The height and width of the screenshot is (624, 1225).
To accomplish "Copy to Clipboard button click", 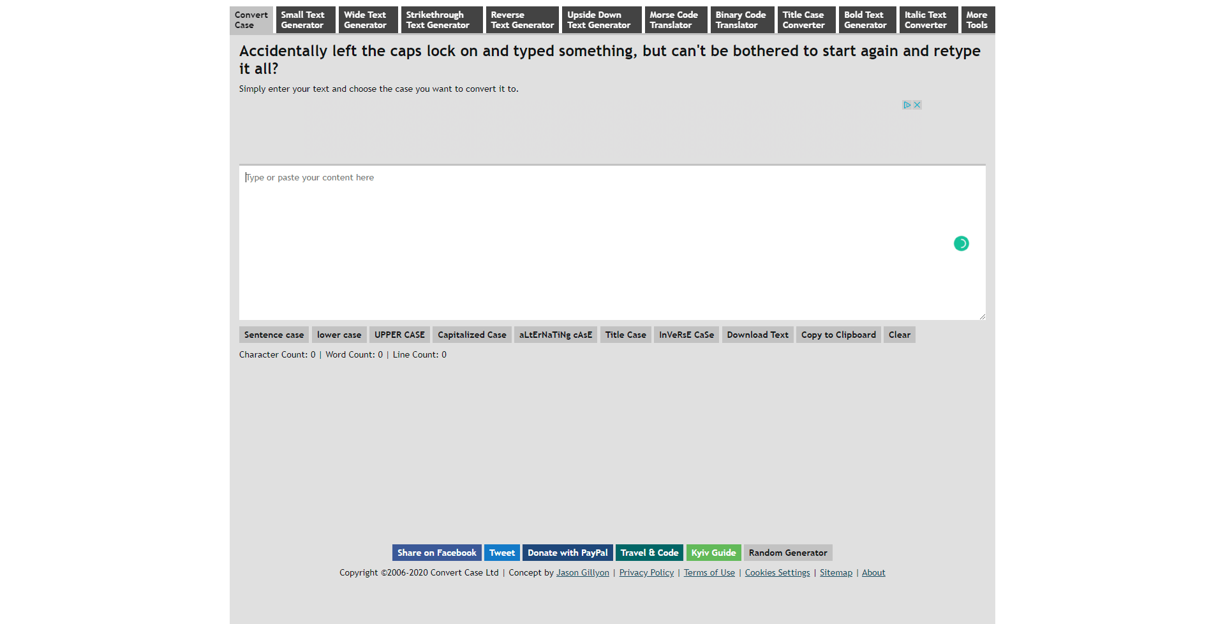I will 838,335.
